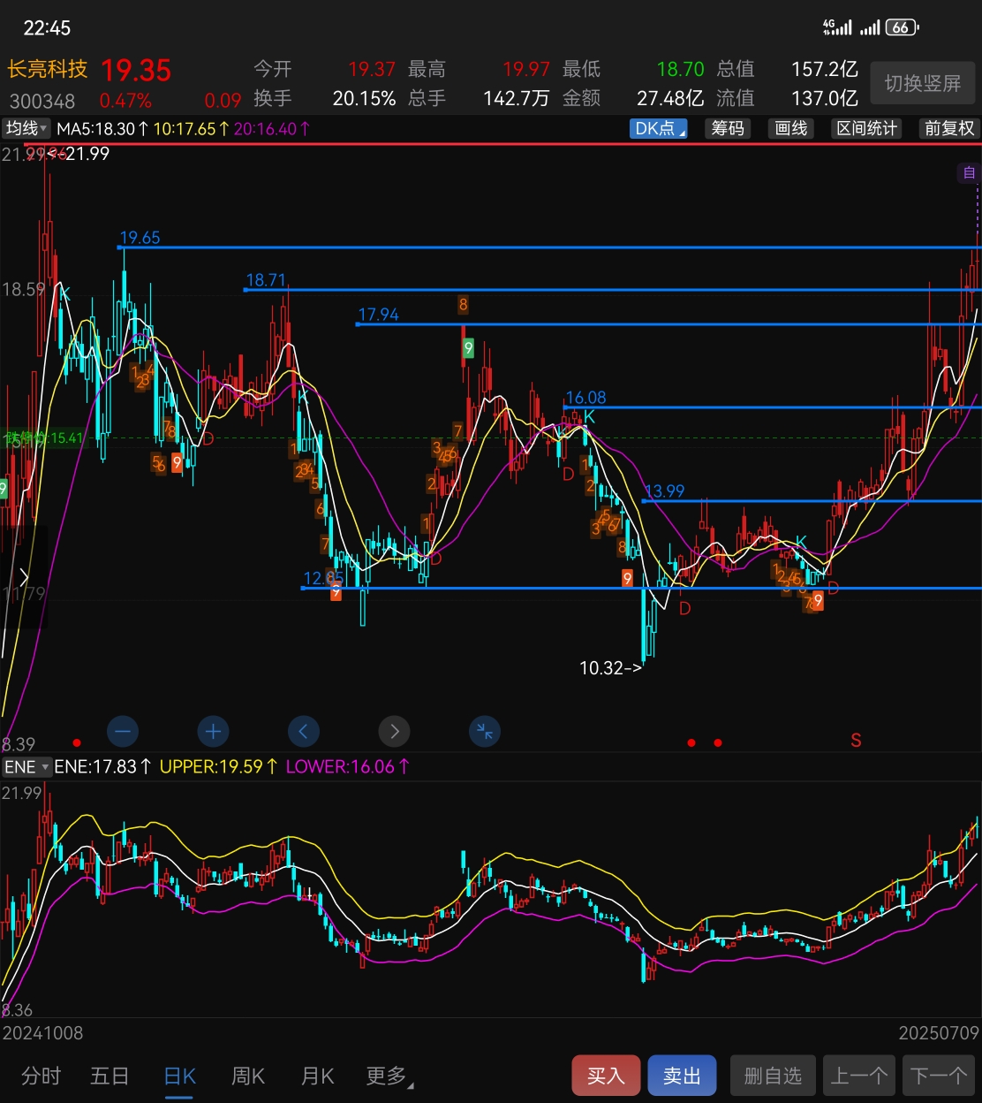Zoom in chart with plus icon
This screenshot has width=982, height=1103.
pos(213,732)
